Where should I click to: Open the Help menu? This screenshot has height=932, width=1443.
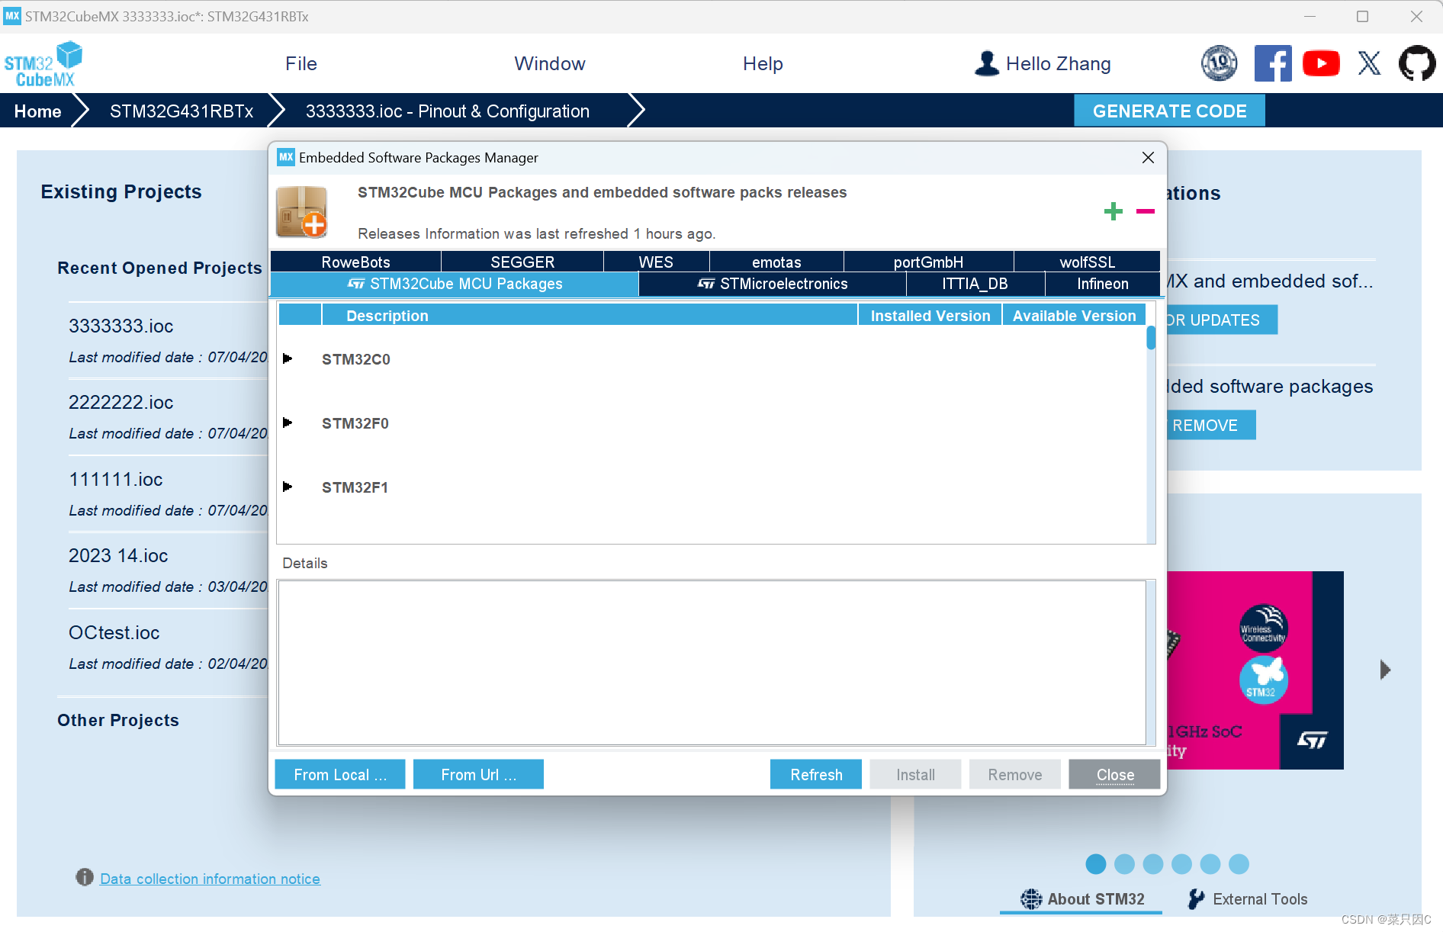763,64
